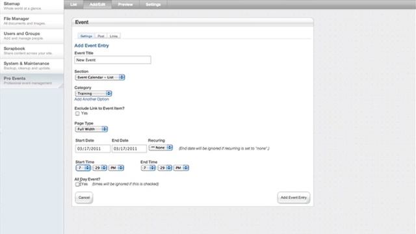
Task: Open Sitemap in the sidebar
Action: 32,6
